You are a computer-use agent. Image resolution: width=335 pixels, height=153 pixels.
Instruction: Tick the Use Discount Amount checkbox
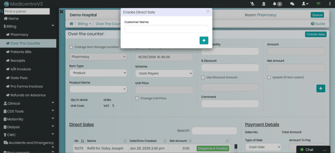[203, 78]
